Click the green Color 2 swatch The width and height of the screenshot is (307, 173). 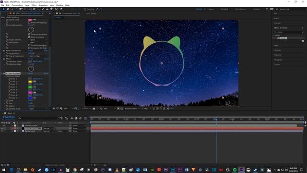[30, 87]
